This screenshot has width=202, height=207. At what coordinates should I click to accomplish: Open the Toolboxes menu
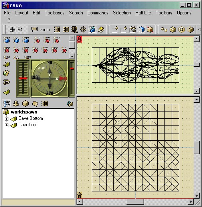click(x=55, y=13)
